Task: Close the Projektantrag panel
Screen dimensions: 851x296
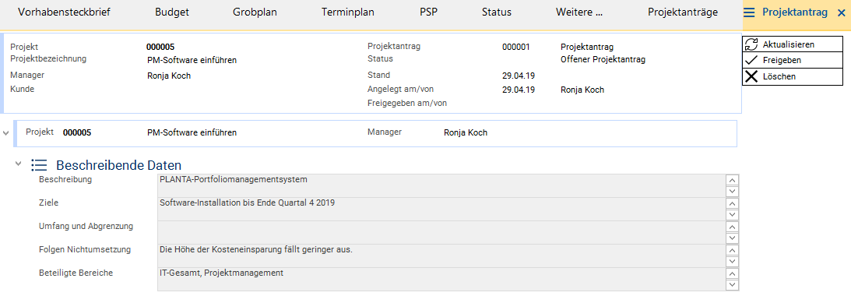Action: click(x=841, y=12)
